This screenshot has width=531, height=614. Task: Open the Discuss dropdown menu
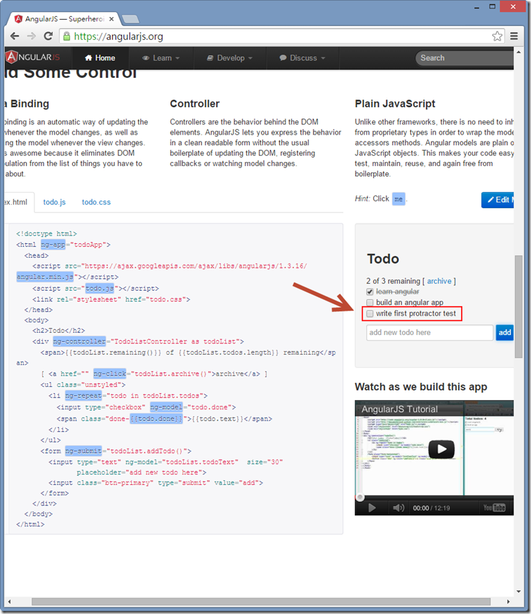pos(302,58)
